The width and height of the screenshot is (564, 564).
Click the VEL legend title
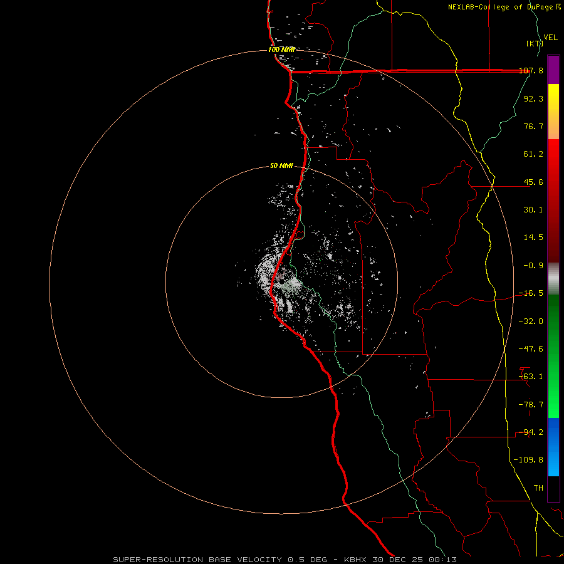click(550, 38)
